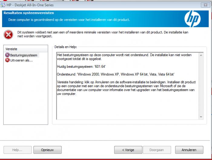This screenshot has height=160, width=212.
Task: Click the 'Het besturingssysteem op deze computer' sentence
Action: point(124,57)
